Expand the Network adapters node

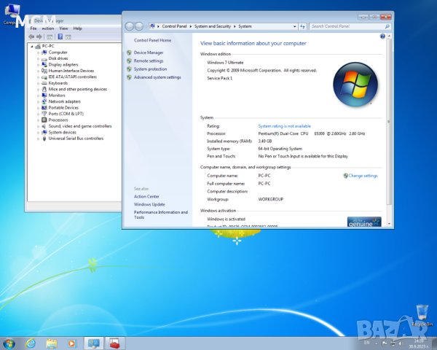point(38,101)
